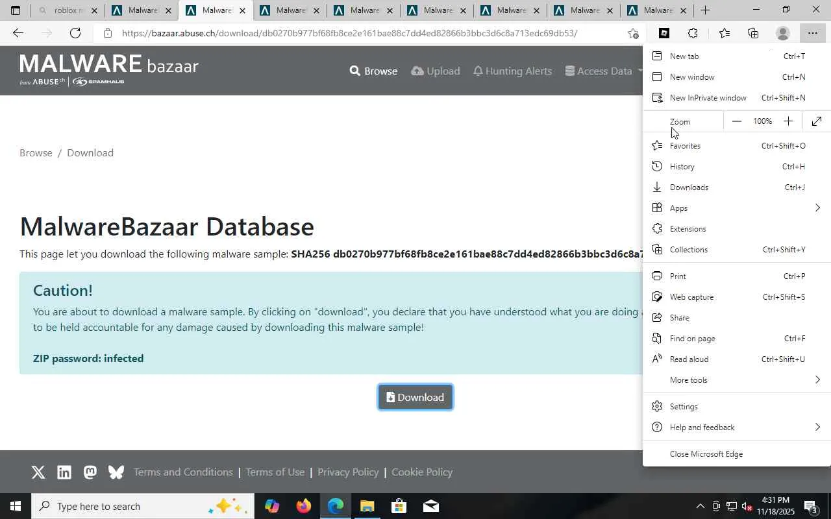Screen dimensions: 831x519
Task: Choose Print from the menu
Action: (737, 276)
